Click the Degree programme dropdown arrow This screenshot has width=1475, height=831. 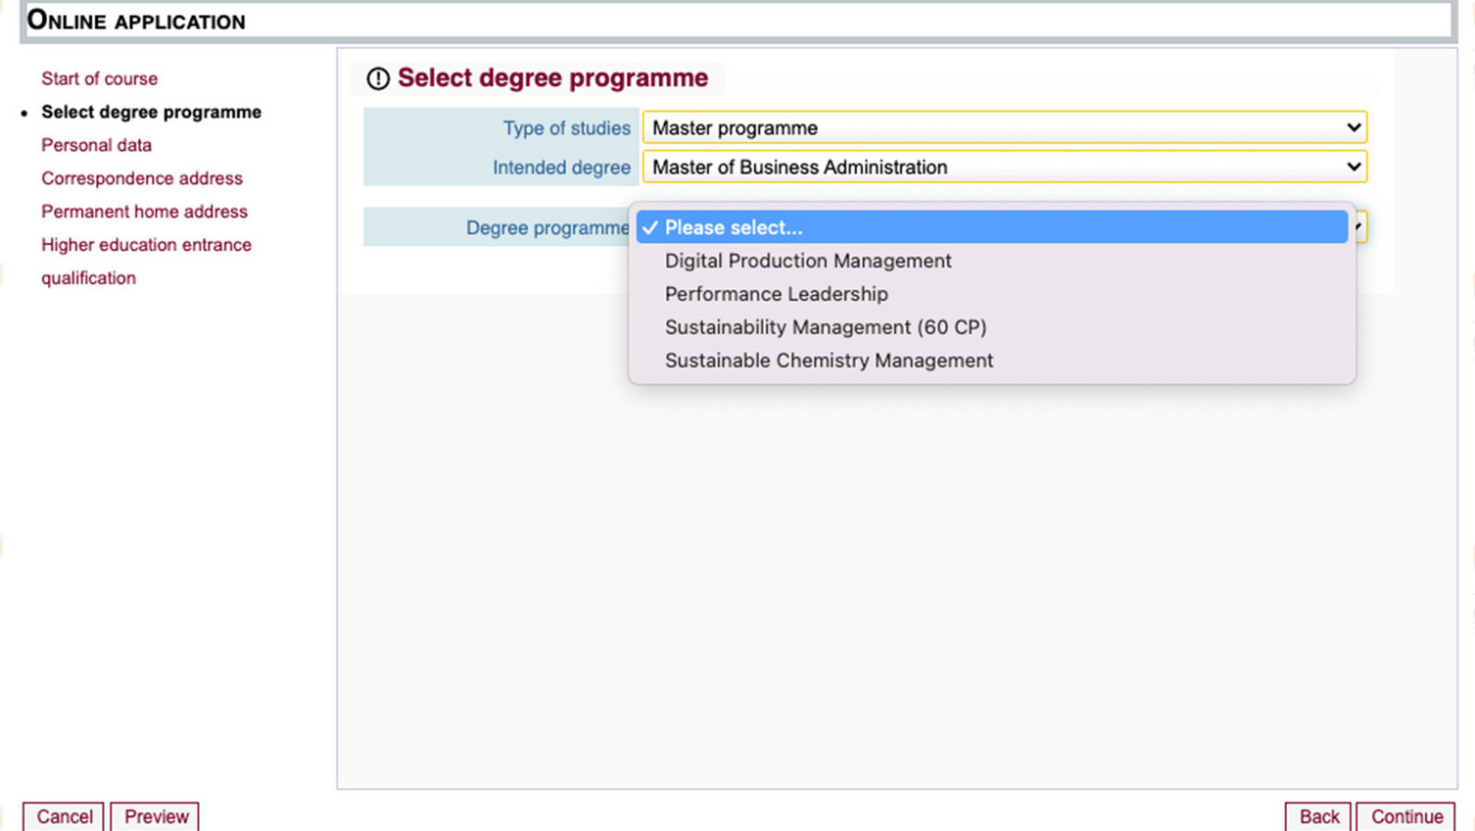(1359, 227)
